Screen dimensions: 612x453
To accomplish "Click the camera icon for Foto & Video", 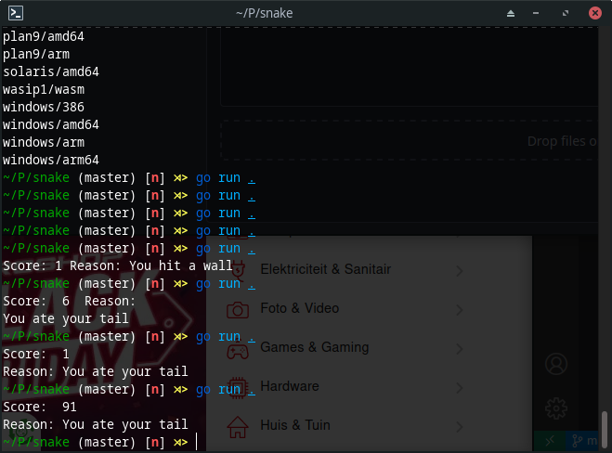I will (239, 309).
